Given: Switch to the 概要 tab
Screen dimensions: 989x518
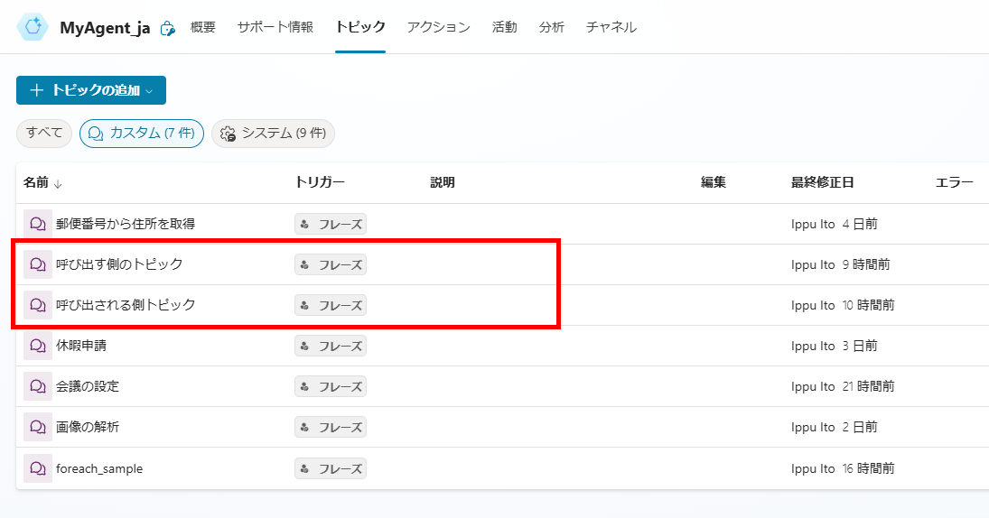Looking at the screenshot, I should [x=203, y=27].
